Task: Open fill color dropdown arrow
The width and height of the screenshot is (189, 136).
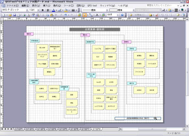Action: tap(69, 10)
